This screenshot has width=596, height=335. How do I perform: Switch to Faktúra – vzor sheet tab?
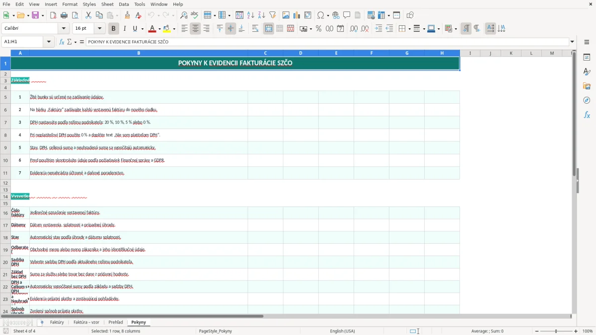point(86,322)
